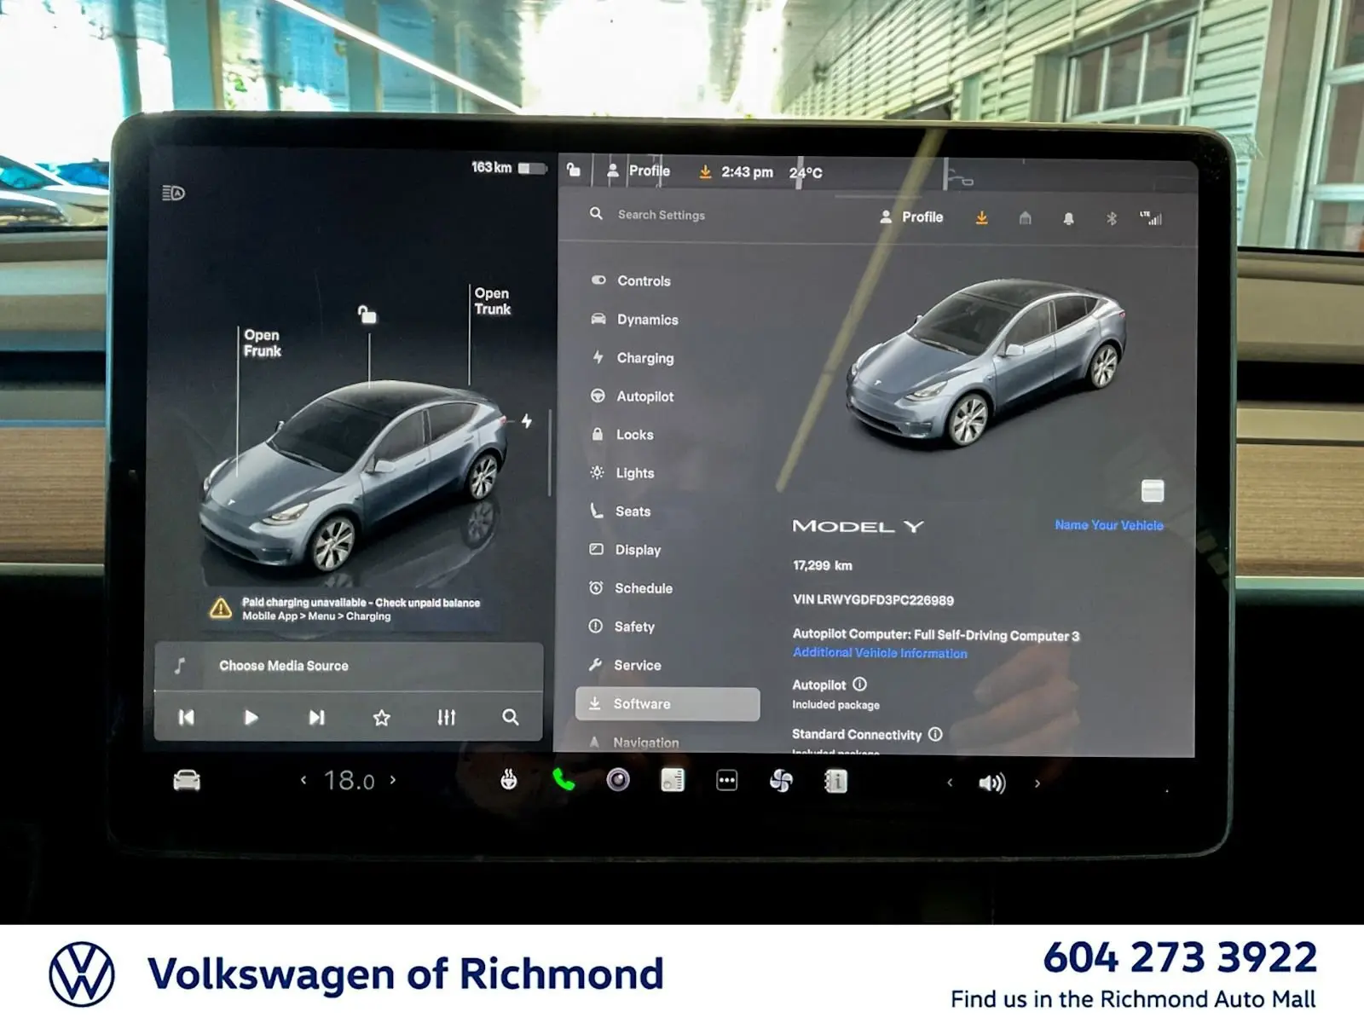Open the car controls icon in bottom bar
The image size is (1364, 1023).
187,780
